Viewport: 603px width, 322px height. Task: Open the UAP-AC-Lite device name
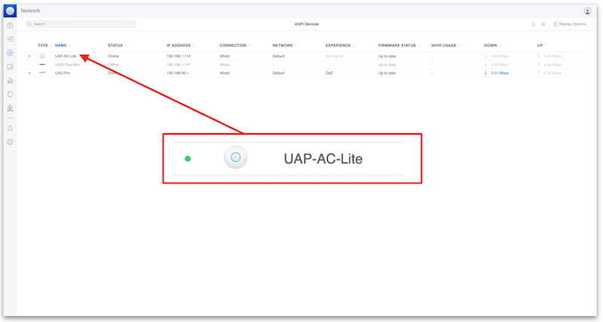pyautogui.click(x=66, y=56)
